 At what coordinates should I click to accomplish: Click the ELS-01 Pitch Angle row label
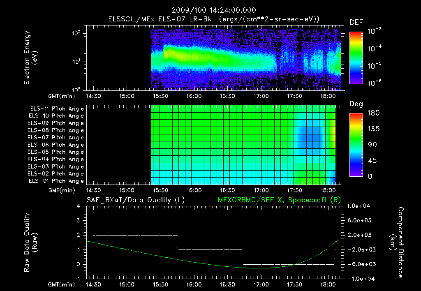[56, 181]
